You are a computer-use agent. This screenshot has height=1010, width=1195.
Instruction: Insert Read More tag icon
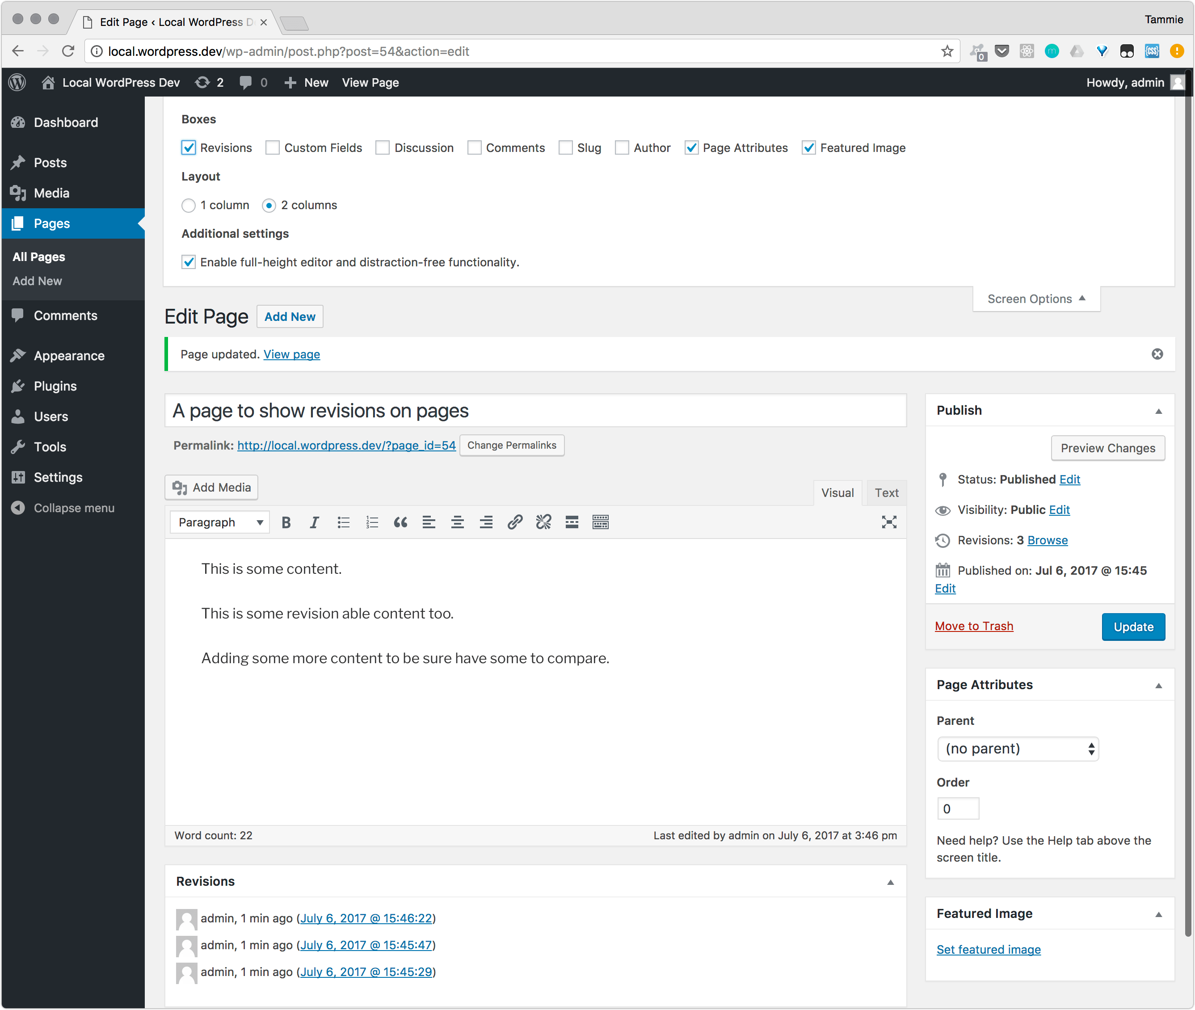572,522
